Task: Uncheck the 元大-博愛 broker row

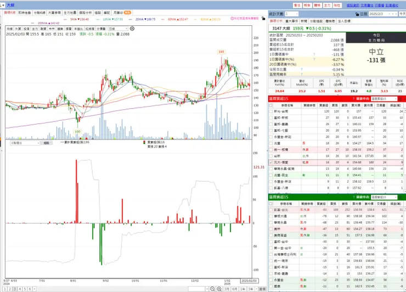Action: [x=271, y=162]
